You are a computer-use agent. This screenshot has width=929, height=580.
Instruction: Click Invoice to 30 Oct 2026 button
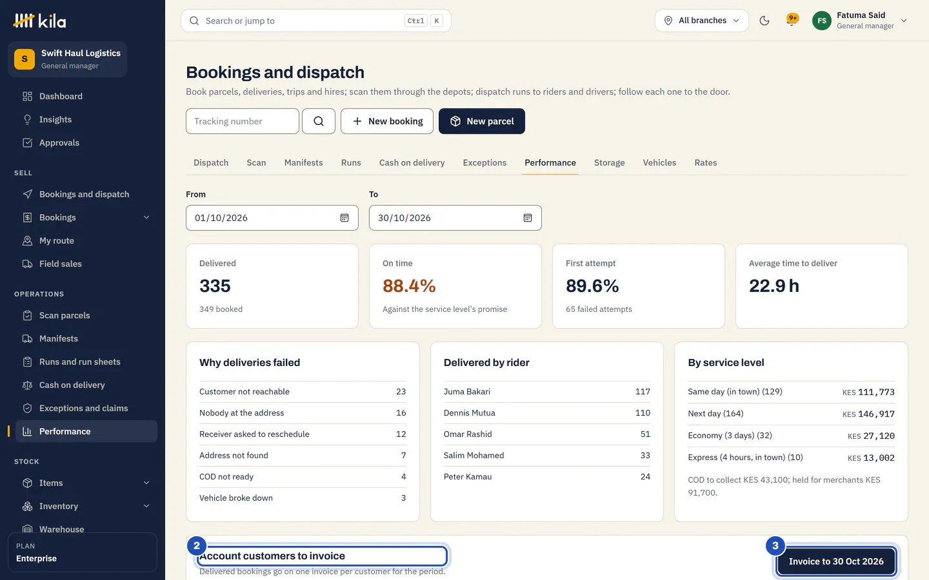[836, 561]
